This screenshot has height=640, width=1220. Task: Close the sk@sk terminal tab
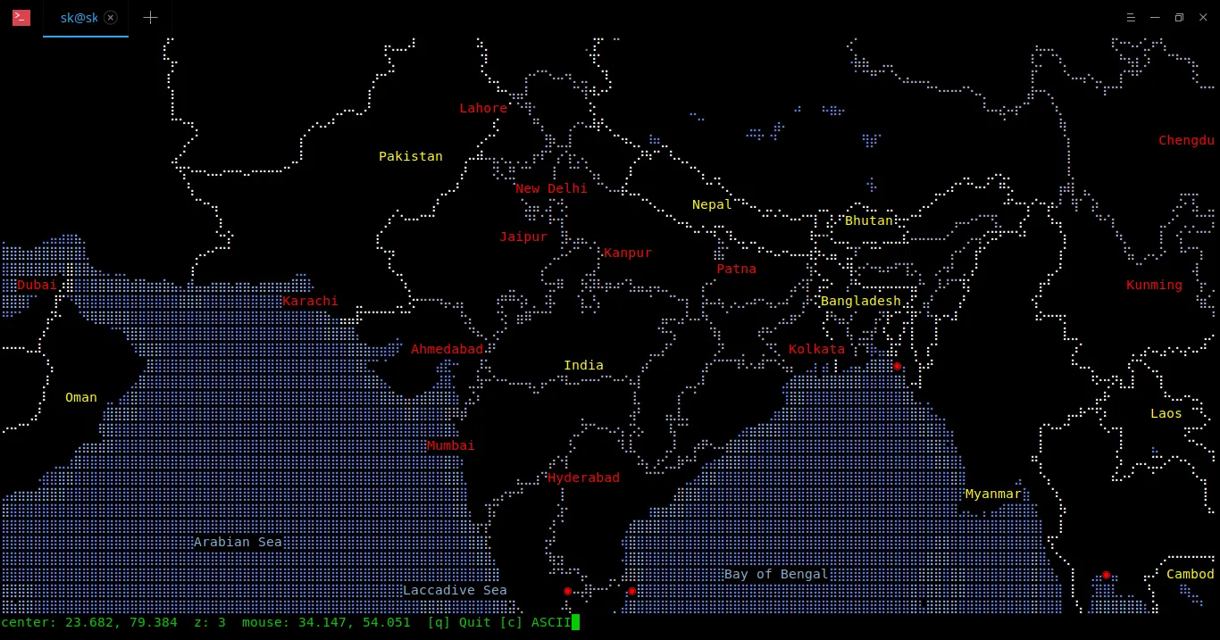tap(111, 18)
